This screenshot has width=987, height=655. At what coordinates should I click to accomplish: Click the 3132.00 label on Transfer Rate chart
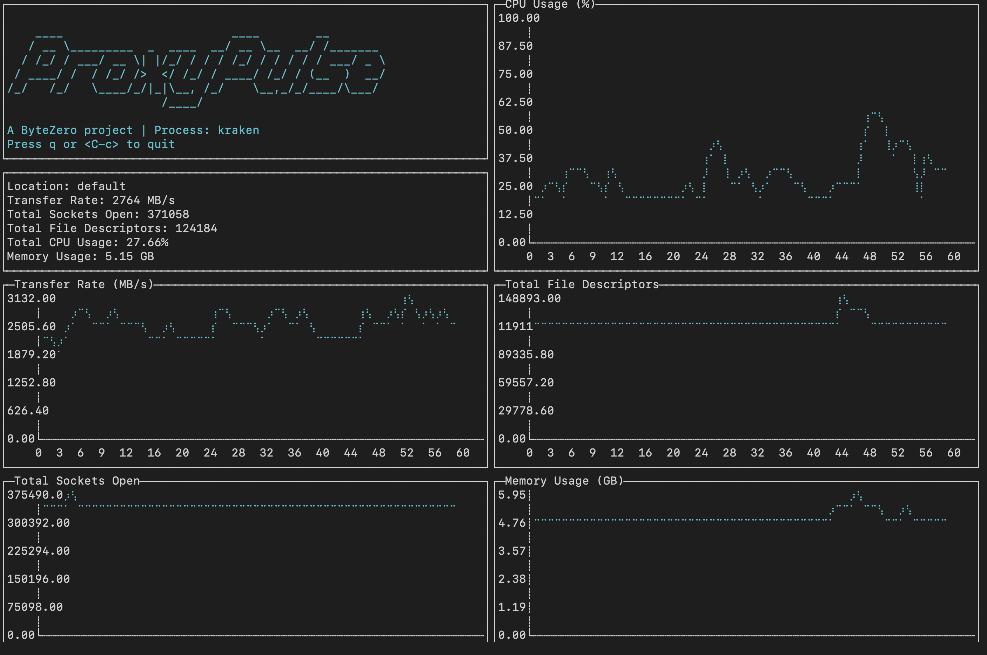tap(31, 299)
